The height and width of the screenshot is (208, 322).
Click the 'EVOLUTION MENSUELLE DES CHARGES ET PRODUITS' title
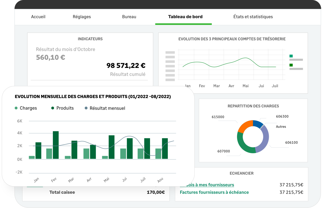(x=93, y=97)
